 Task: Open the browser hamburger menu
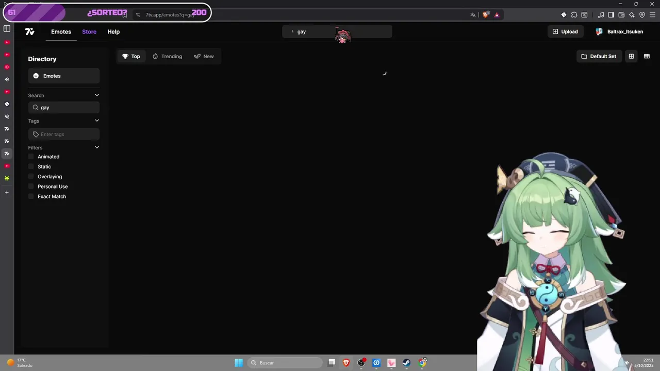pos(652,15)
